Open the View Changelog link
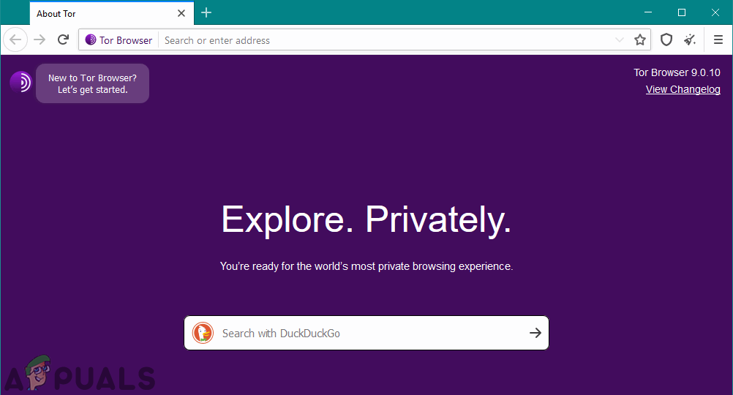The width and height of the screenshot is (733, 395). (683, 89)
